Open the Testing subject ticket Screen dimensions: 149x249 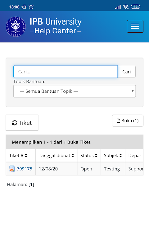112,169
